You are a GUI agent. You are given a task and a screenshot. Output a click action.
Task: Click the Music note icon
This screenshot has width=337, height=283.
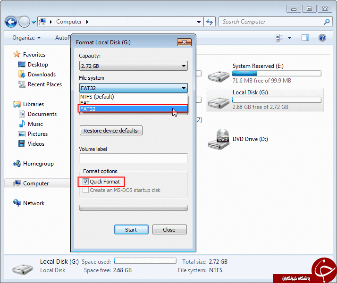(x=22, y=124)
